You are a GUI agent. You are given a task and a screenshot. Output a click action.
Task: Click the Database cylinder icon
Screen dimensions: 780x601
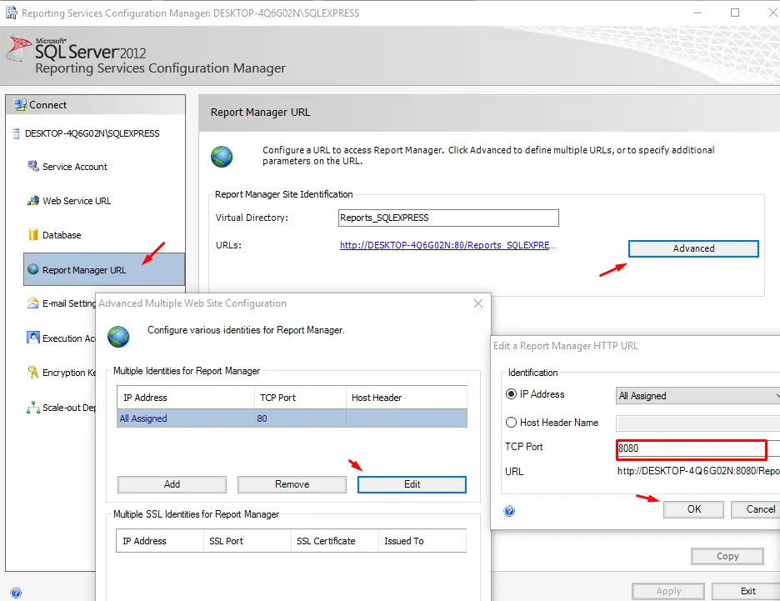coord(32,235)
